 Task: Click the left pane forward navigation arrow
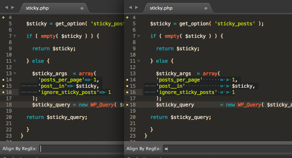tap(13, 7)
